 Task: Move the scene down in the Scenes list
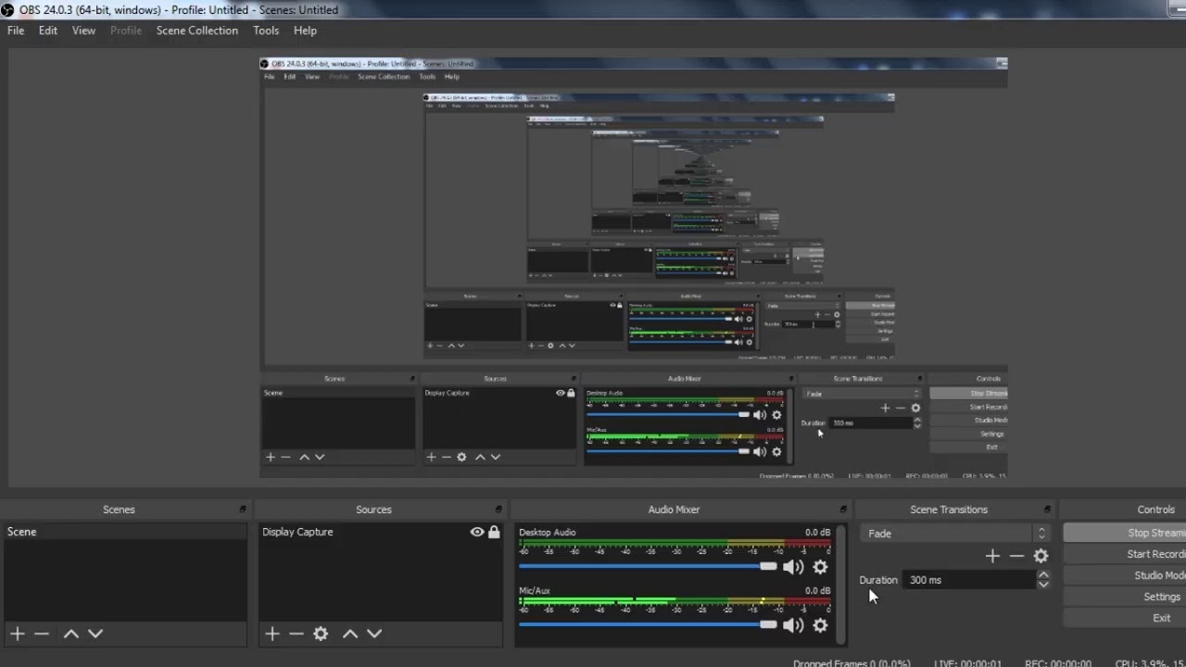pyautogui.click(x=95, y=634)
